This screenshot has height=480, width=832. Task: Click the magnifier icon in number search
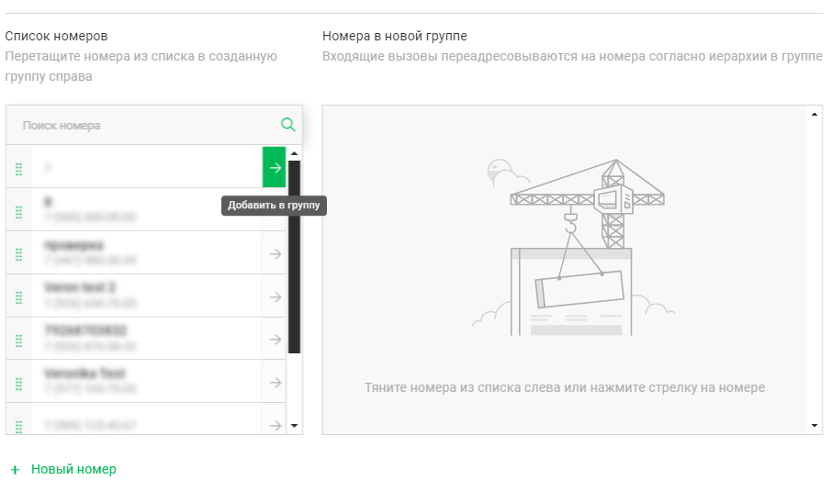(287, 125)
